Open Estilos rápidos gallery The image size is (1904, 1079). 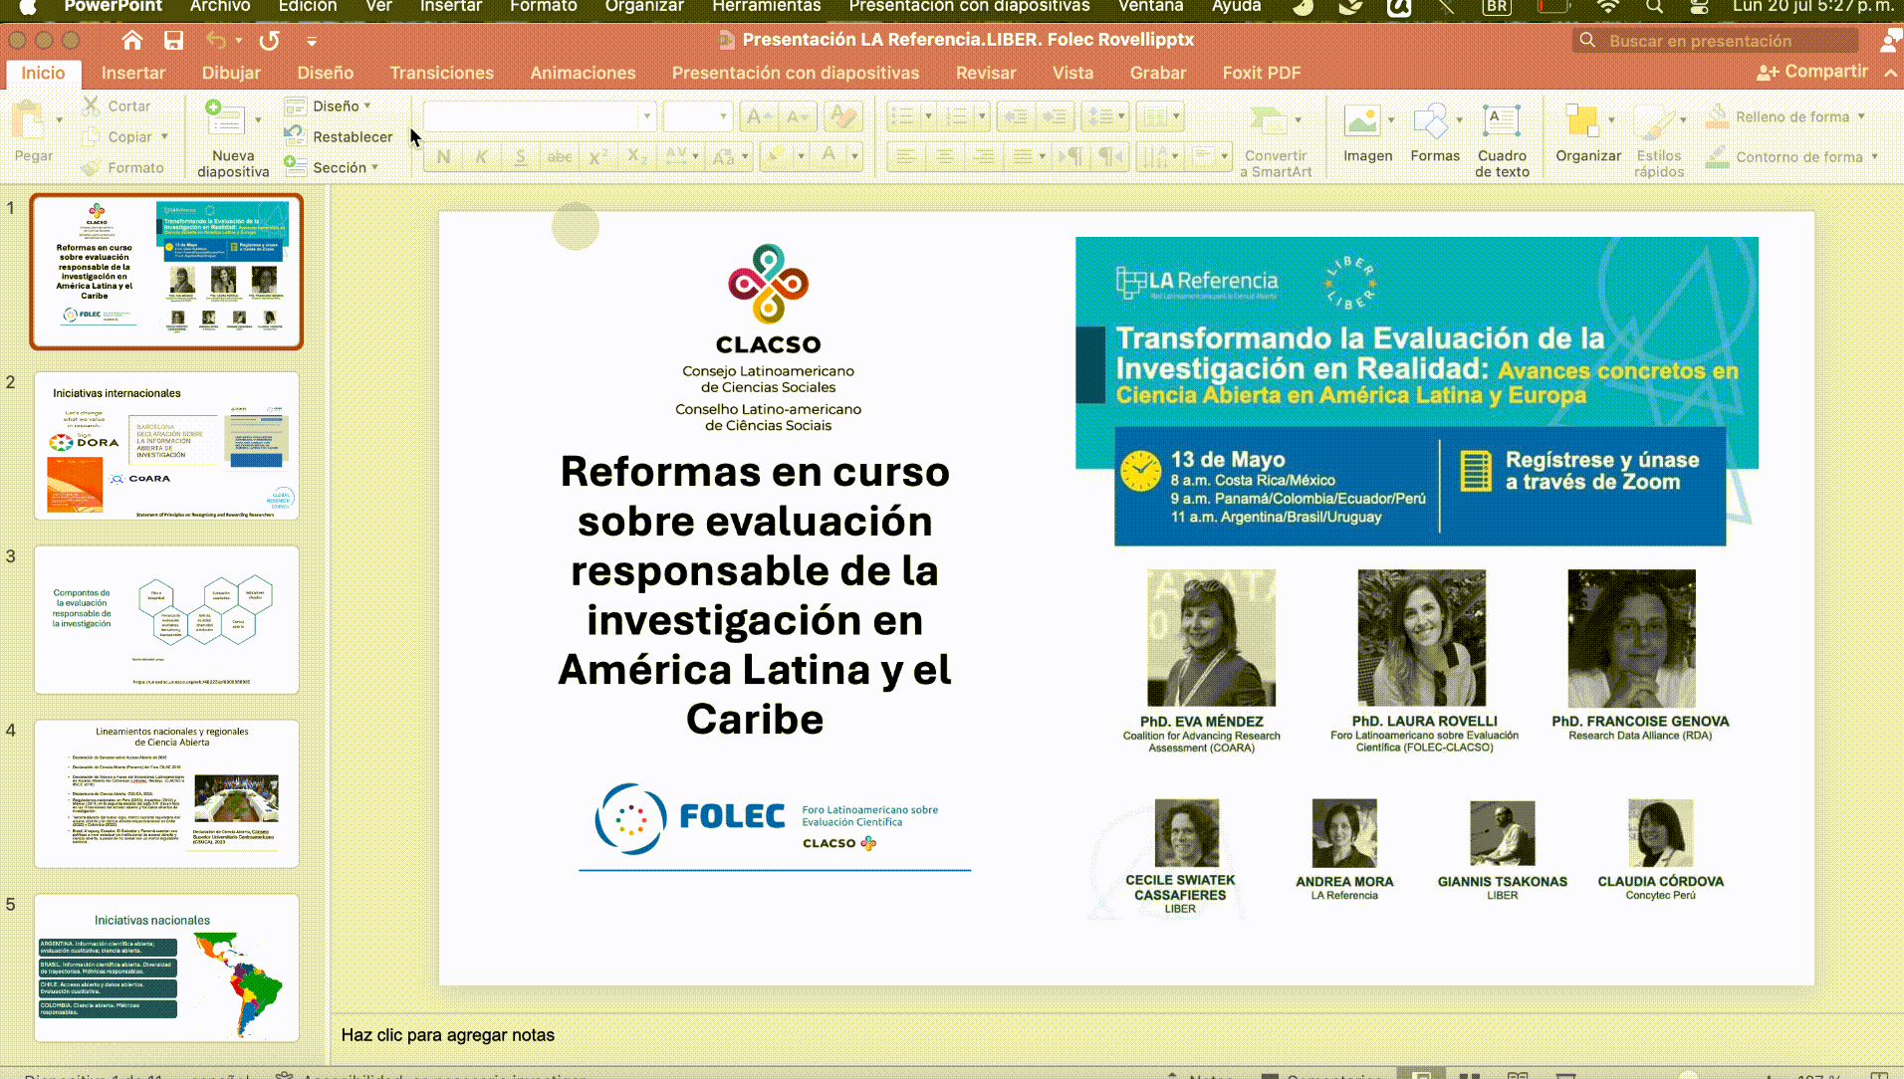[x=1659, y=140]
